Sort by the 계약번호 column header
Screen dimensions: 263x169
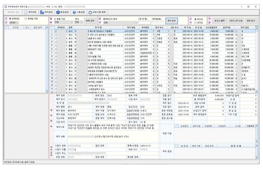pyautogui.click(x=61, y=27)
